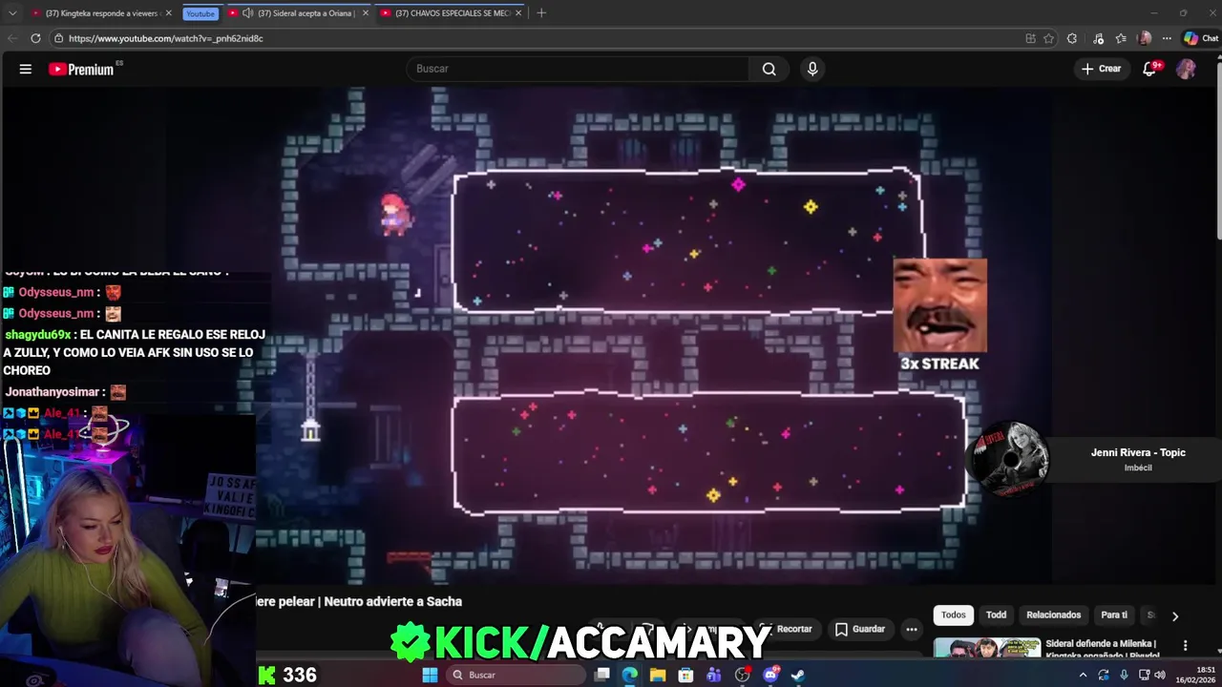Close the Kingteka responde a viewers tab
This screenshot has width=1222, height=687.
click(169, 13)
